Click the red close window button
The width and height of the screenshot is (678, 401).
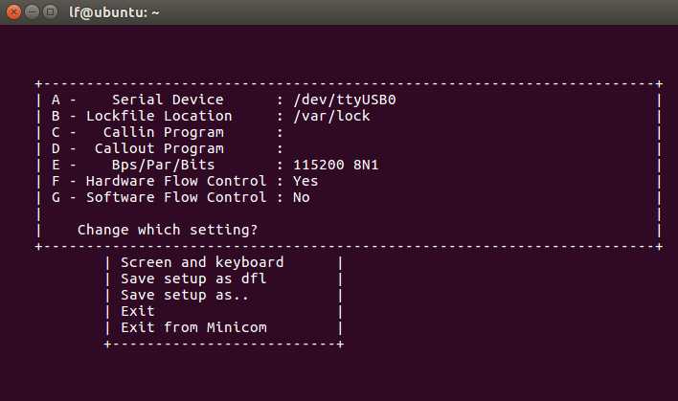[13, 11]
